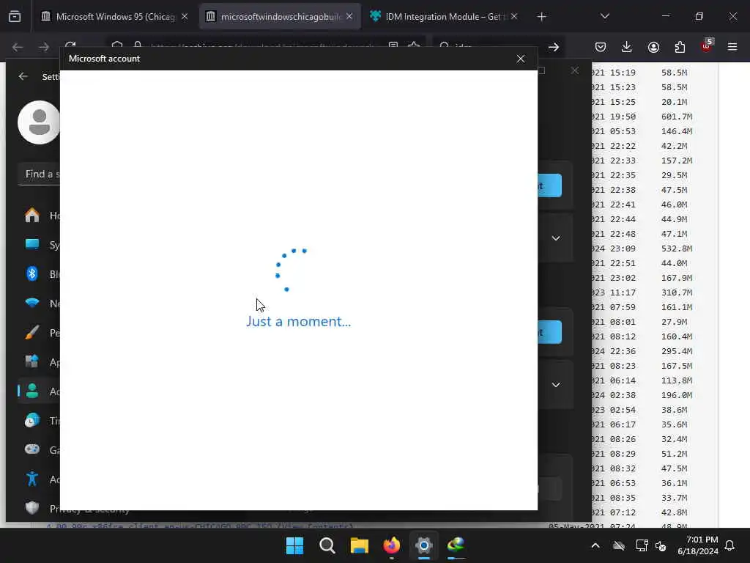The width and height of the screenshot is (750, 563).
Task: Click timestamp 15:19 in file listing
Action: coord(623,73)
